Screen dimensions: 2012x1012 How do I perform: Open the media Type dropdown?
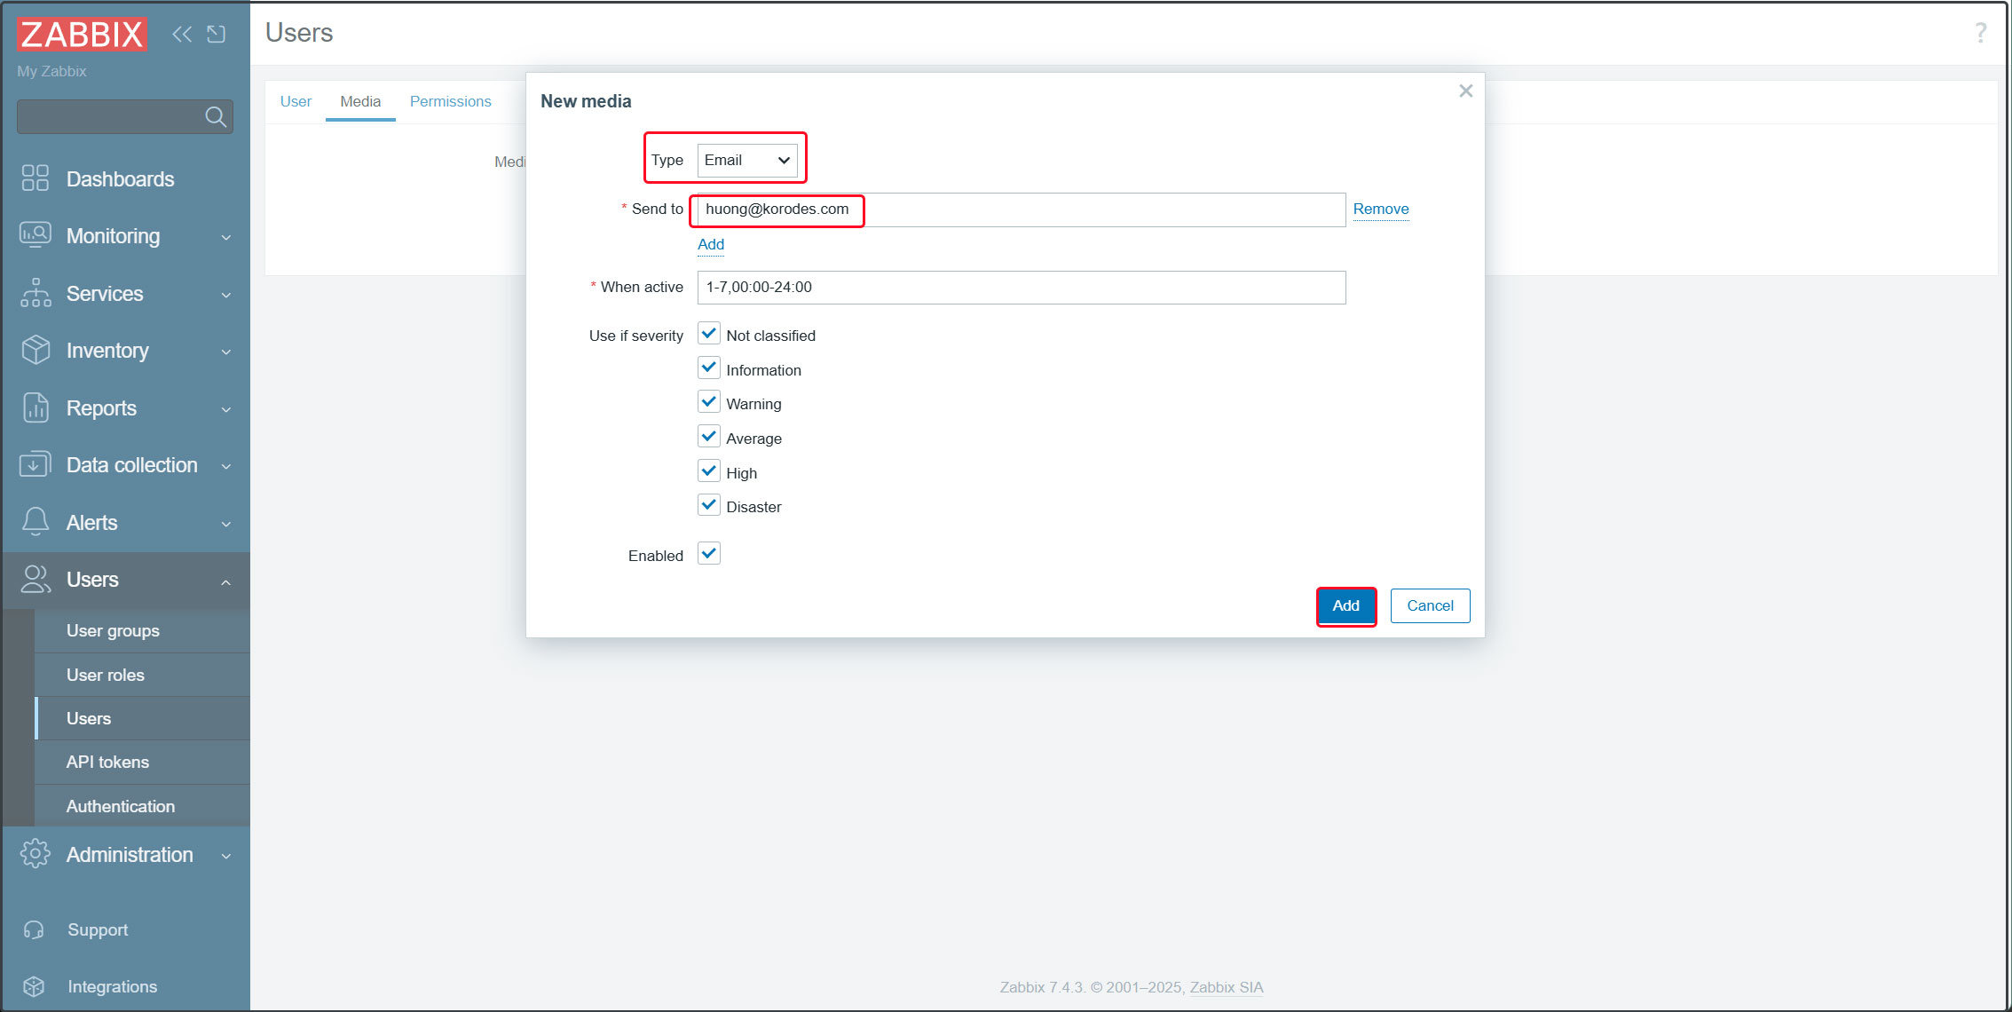coord(746,161)
